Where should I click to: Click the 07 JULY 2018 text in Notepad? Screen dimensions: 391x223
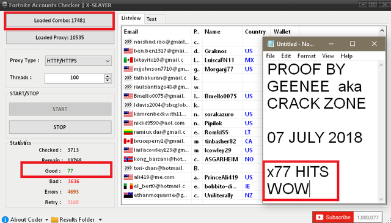tap(315, 137)
